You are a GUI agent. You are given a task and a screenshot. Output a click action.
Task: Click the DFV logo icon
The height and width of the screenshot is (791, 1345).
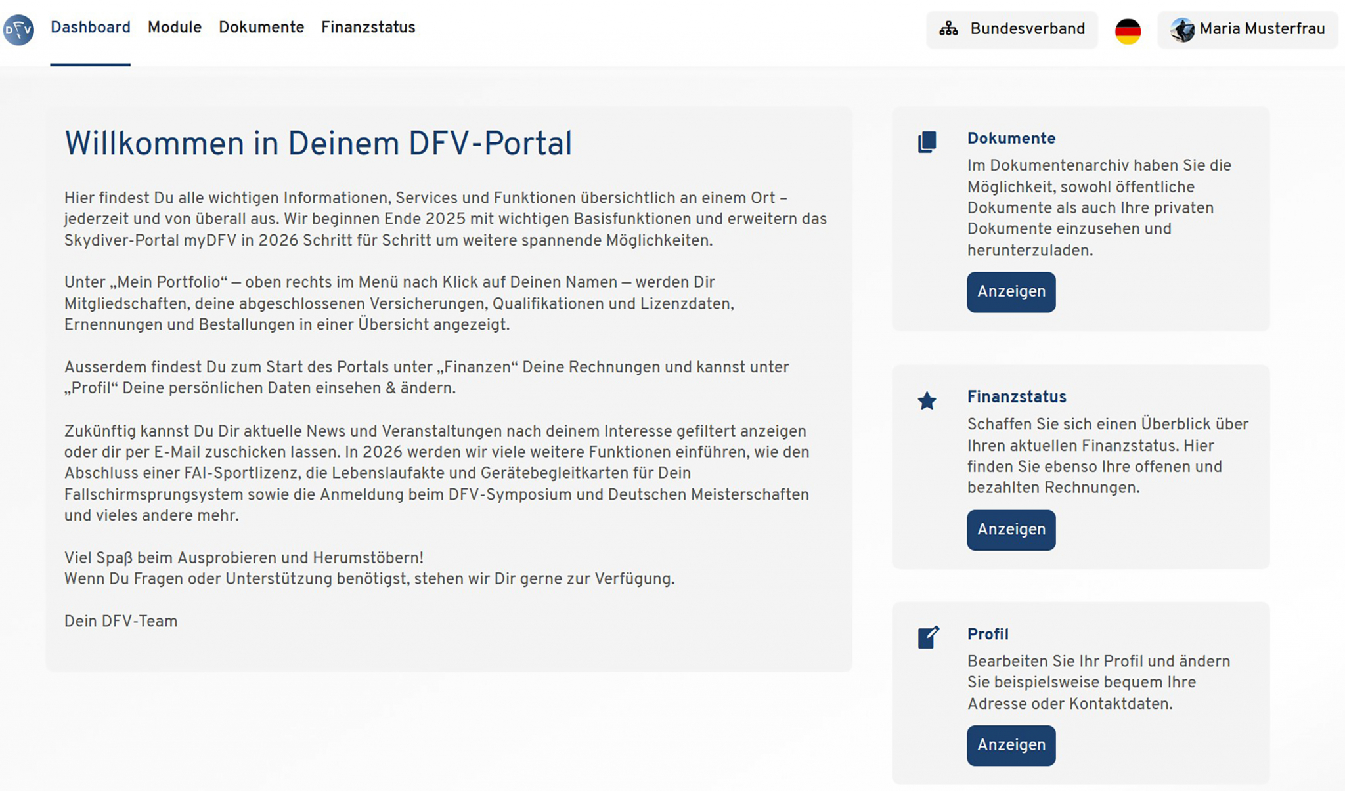18,30
